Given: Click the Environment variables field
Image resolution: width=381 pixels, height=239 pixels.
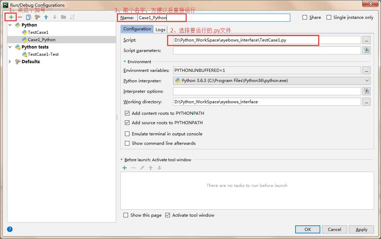Looking at the screenshot, I should pos(267,70).
